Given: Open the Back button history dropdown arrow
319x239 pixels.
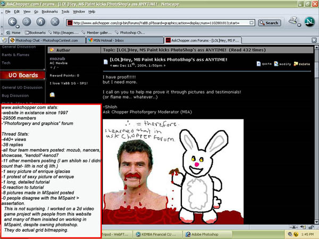Looking at the screenshot, I should click(x=18, y=27).
